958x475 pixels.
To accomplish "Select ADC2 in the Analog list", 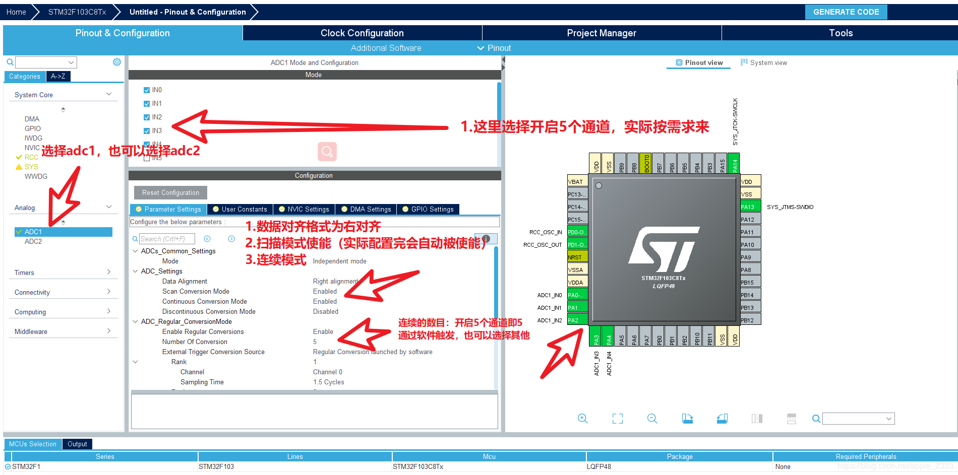I will (33, 241).
